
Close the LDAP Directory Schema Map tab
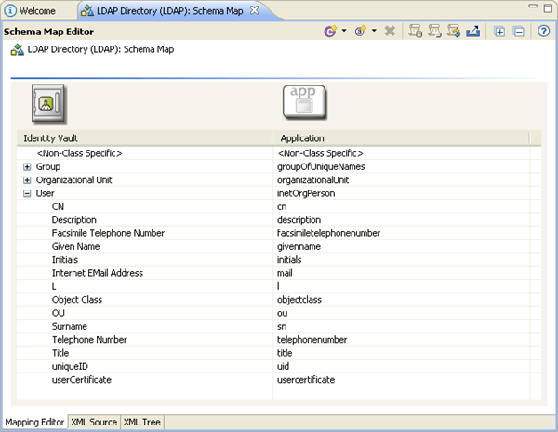[254, 10]
